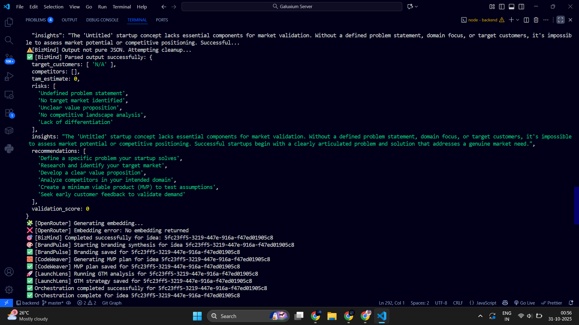Open the Python icon in the activity bar
Viewport: 579px width, 325px height.
tap(9, 149)
